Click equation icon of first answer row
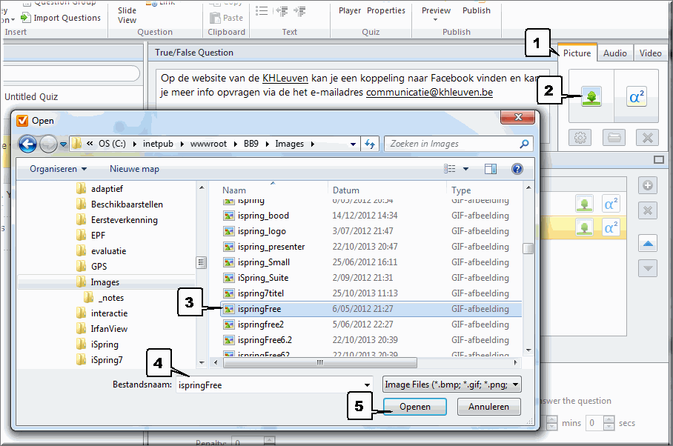Viewport: 673px width, 446px height. [x=611, y=204]
